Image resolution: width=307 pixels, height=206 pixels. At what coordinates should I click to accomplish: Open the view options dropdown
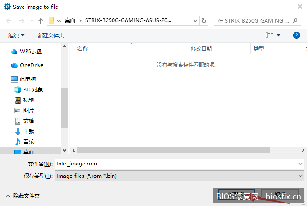coord(278,35)
